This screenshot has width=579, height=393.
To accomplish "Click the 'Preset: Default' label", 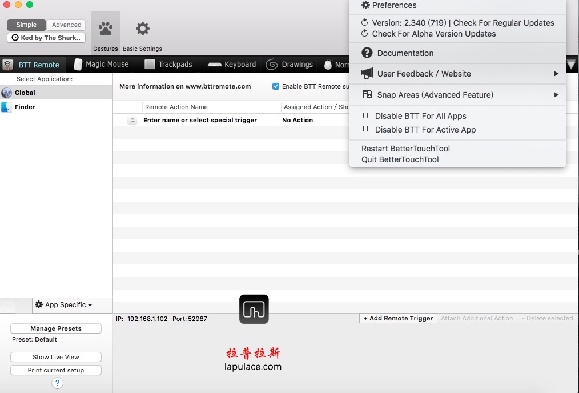I will [34, 339].
